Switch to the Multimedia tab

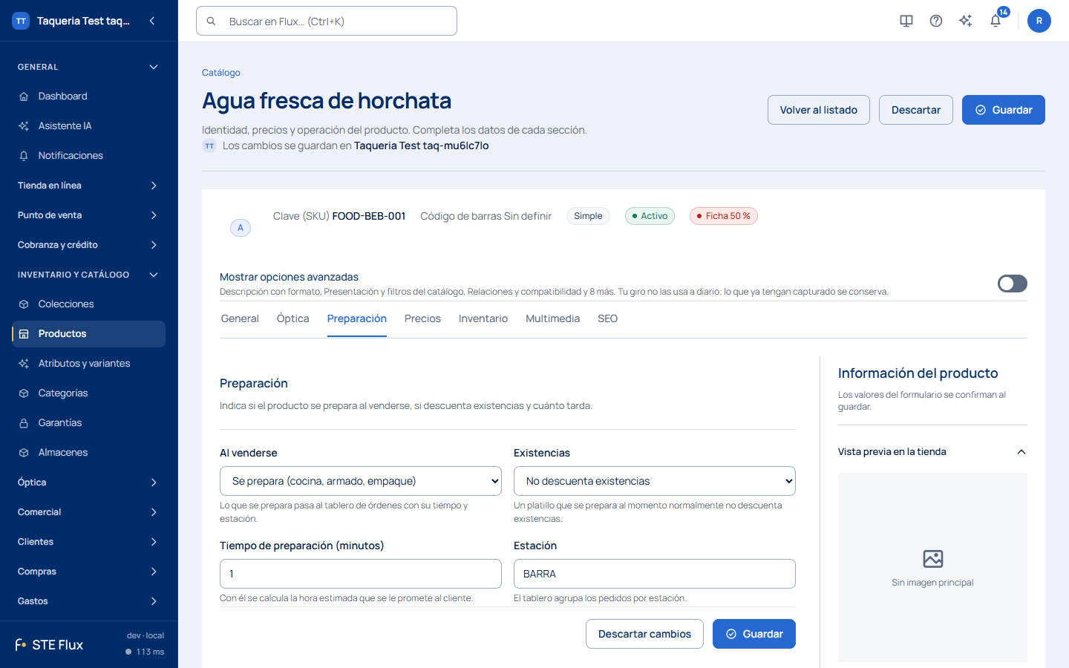[552, 318]
